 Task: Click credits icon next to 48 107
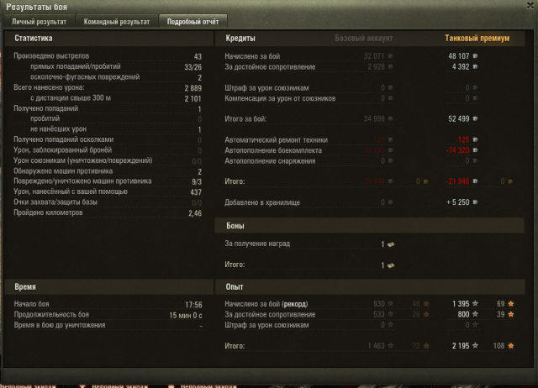coord(475,56)
